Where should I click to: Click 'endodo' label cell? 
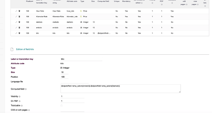tap(39, 27)
